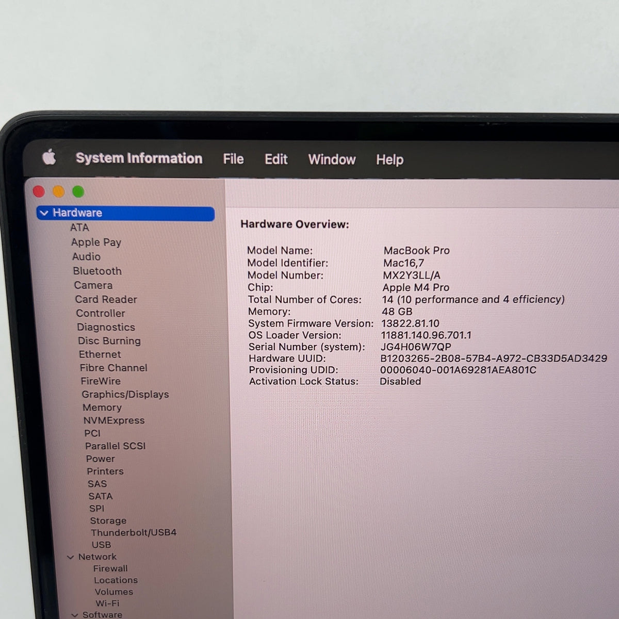619x619 pixels.
Task: Select Audio in the sidebar
Action: click(86, 256)
